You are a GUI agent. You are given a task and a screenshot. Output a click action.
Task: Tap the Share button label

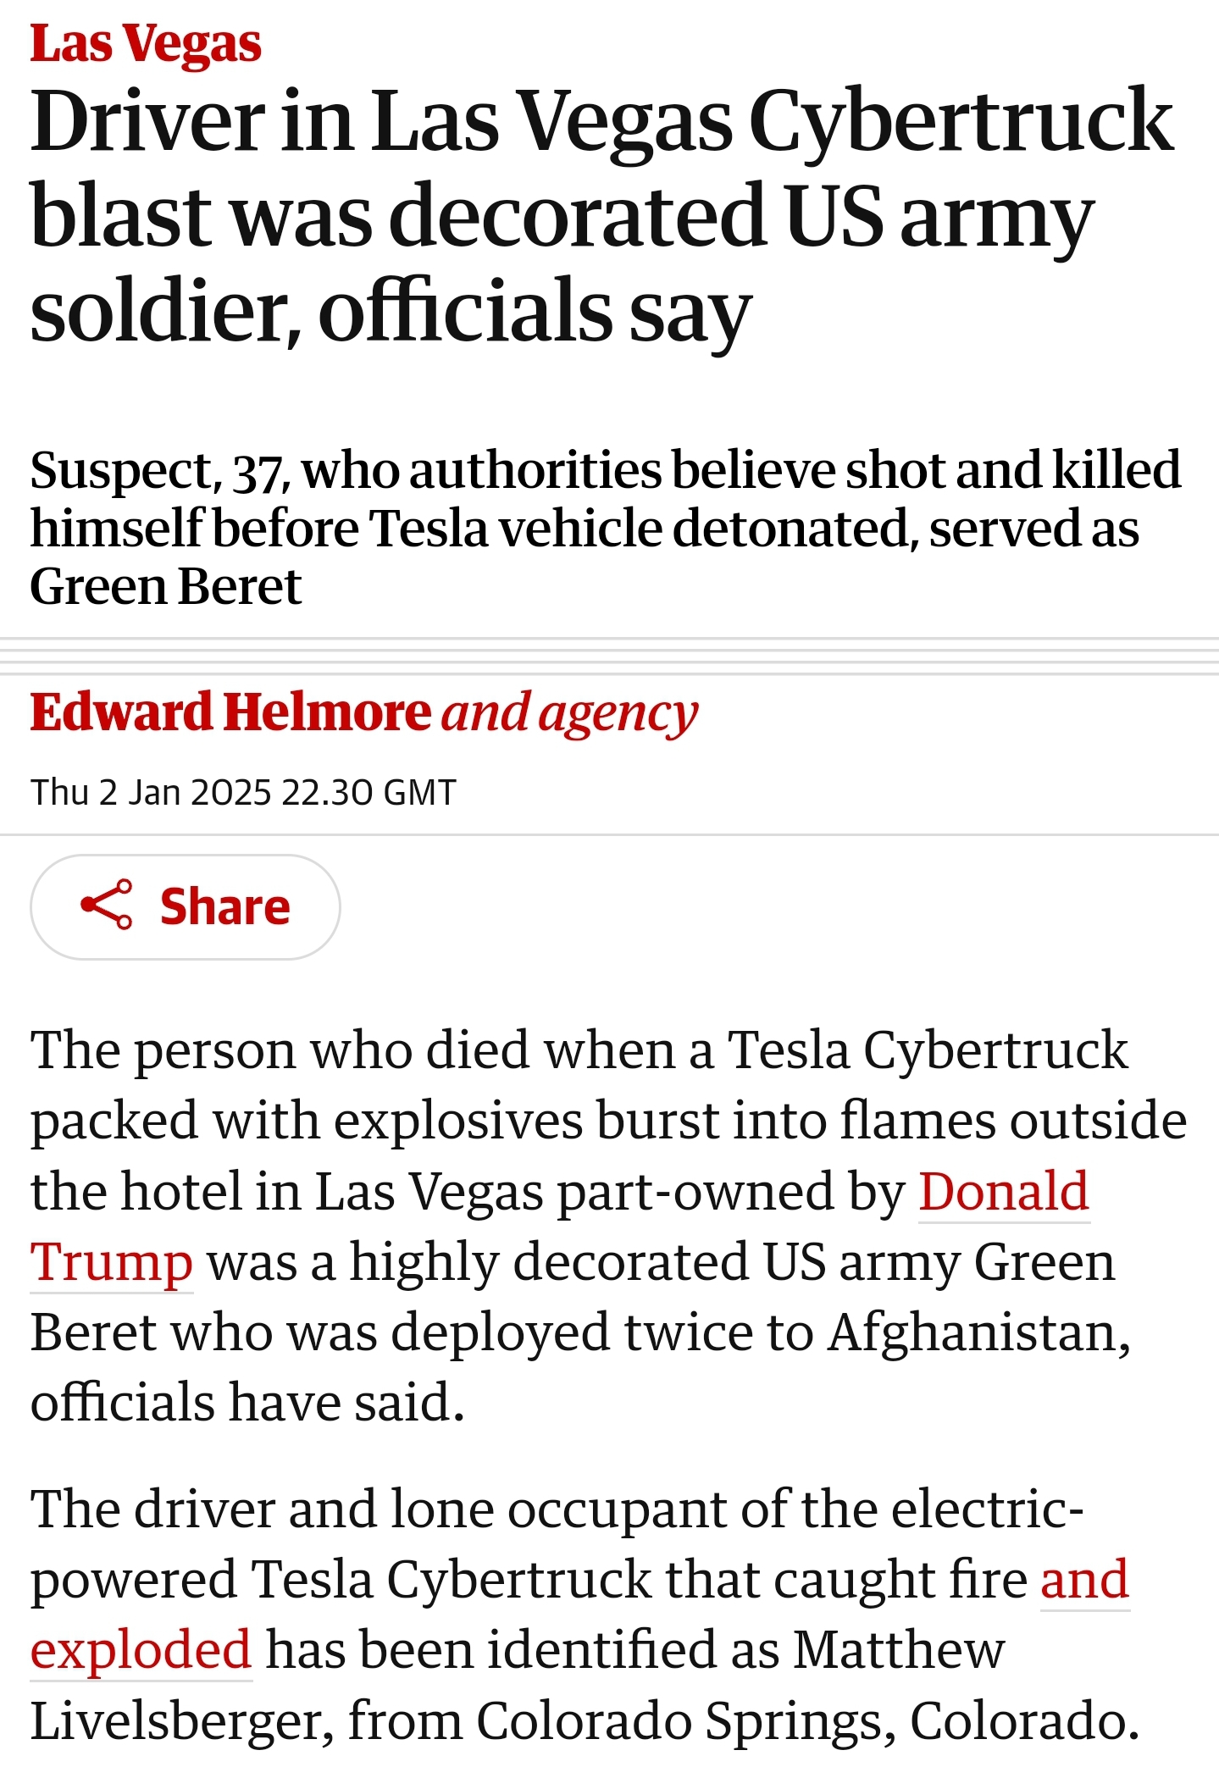(x=225, y=906)
